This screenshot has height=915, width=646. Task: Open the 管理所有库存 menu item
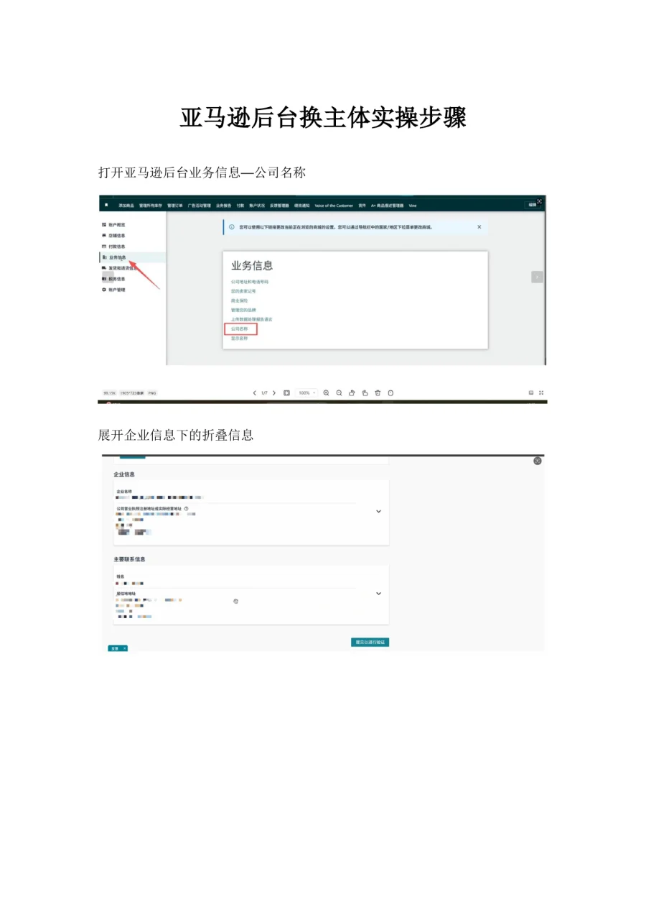[x=151, y=205]
